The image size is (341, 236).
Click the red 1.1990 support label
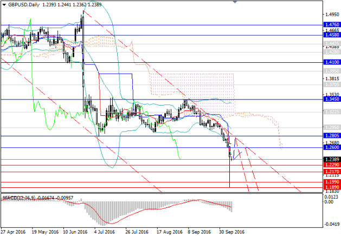coord(331,182)
